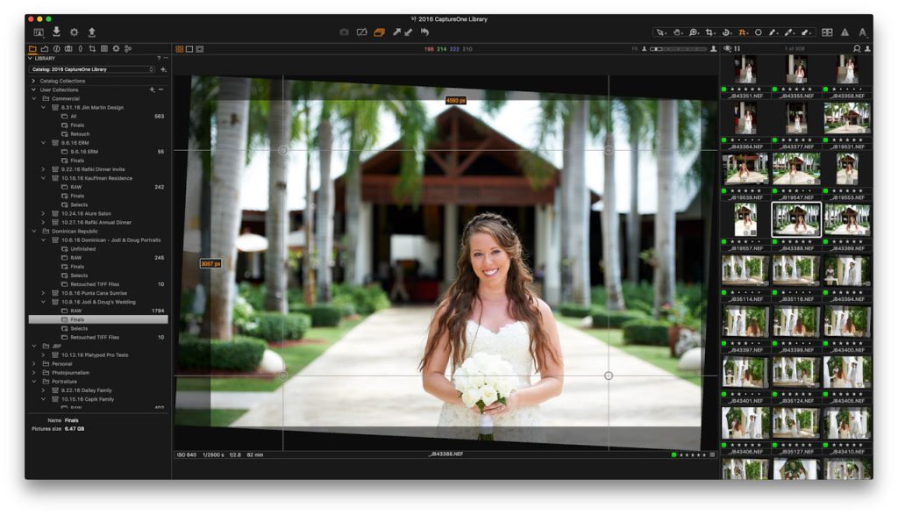Image resolution: width=898 pixels, height=515 pixels.
Task: Click the add new collection plus button
Action: pos(151,89)
